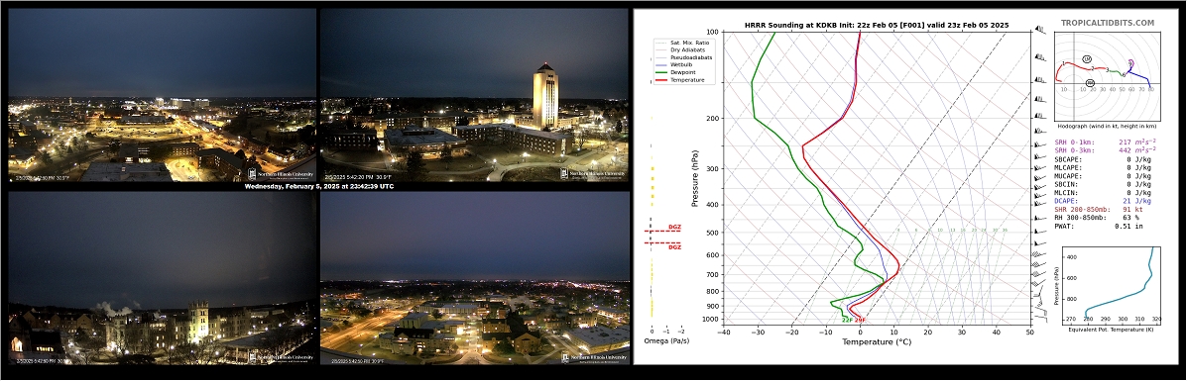
Task: Click the MLCIN value row
Action: [x=1103, y=193]
